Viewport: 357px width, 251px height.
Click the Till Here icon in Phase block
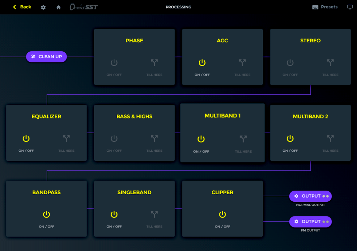[154, 62]
